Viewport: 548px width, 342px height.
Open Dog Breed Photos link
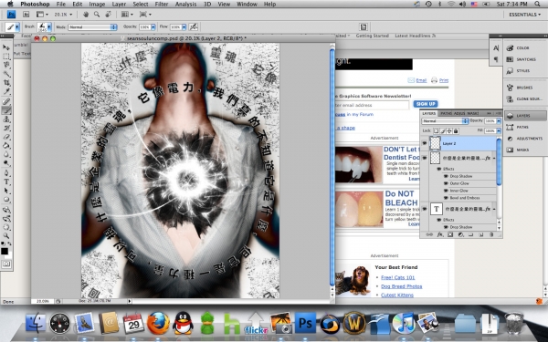(402, 286)
